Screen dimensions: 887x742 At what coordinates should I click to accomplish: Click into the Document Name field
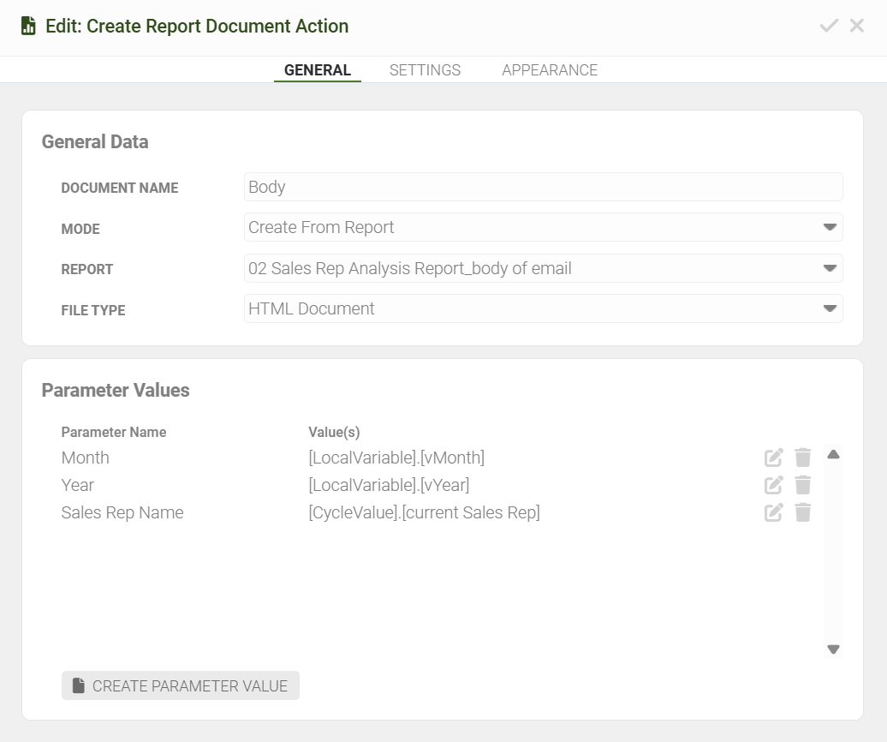point(543,187)
